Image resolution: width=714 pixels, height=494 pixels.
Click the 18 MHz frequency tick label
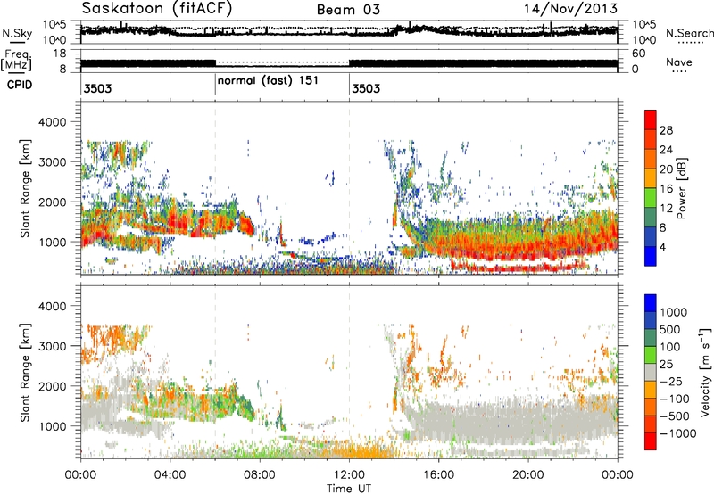coord(60,54)
